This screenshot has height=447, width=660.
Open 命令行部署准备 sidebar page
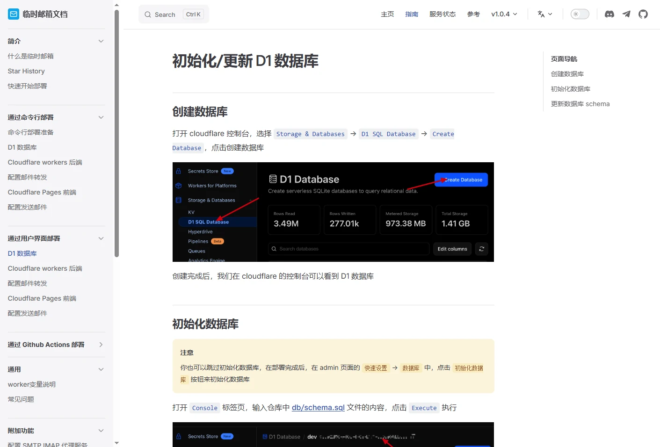pos(31,132)
